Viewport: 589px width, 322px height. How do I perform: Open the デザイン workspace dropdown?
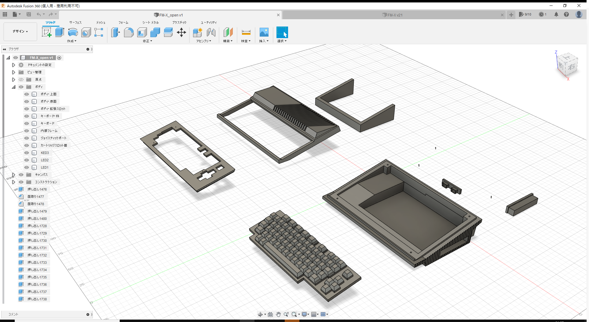(x=20, y=31)
